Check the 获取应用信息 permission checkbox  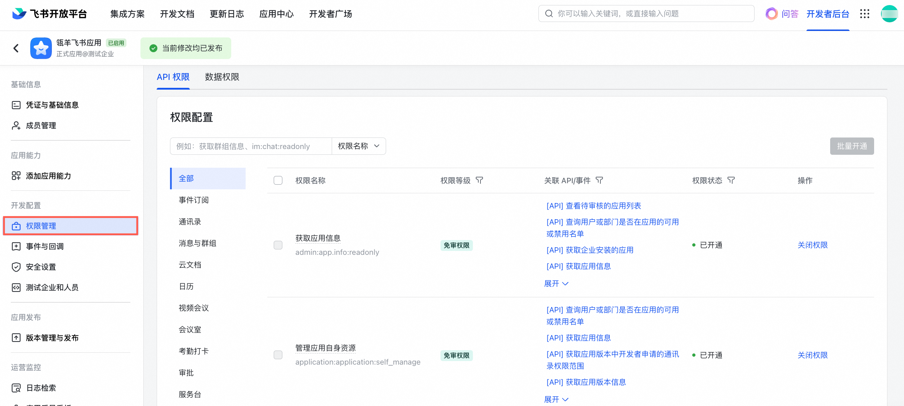point(278,245)
